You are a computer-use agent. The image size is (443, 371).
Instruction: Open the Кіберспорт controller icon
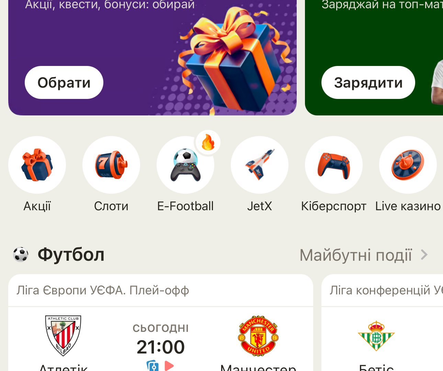334,165
